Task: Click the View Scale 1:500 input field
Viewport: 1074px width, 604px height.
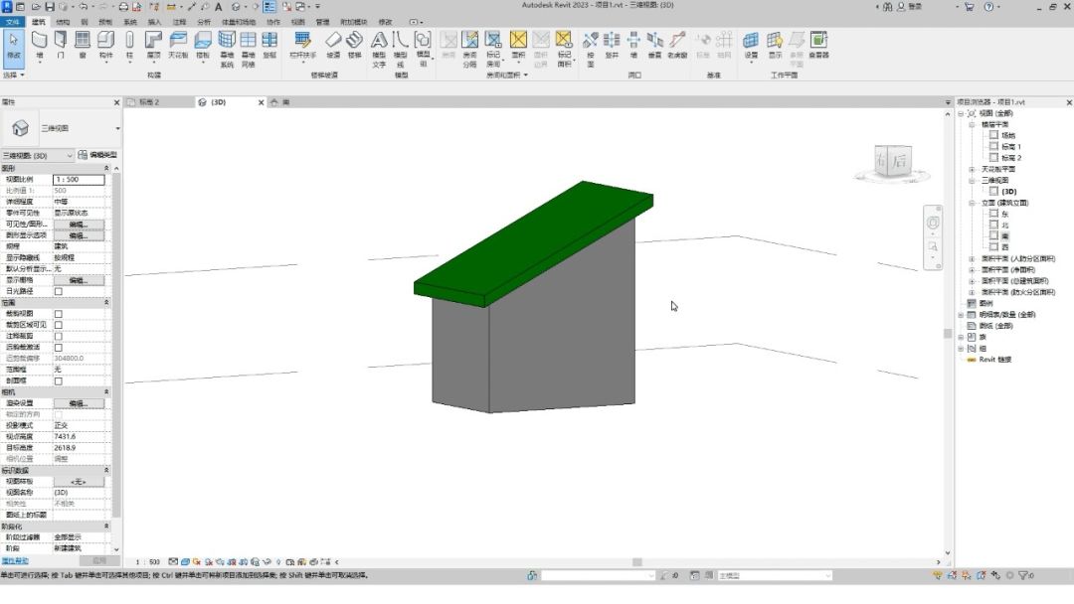Action: click(78, 179)
